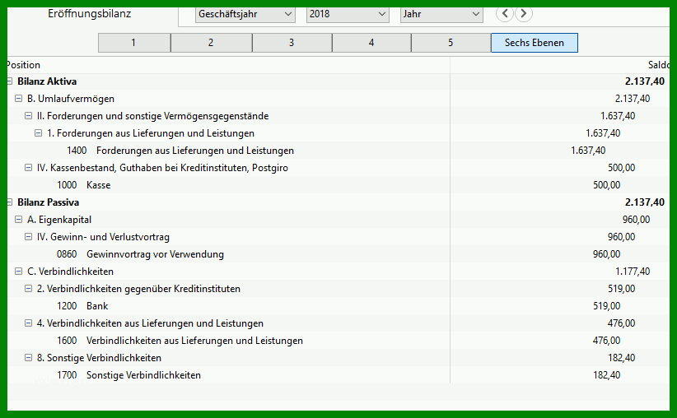Collapse C. Verbindlichkeiten node
This screenshot has height=418, width=677.
click(x=19, y=271)
